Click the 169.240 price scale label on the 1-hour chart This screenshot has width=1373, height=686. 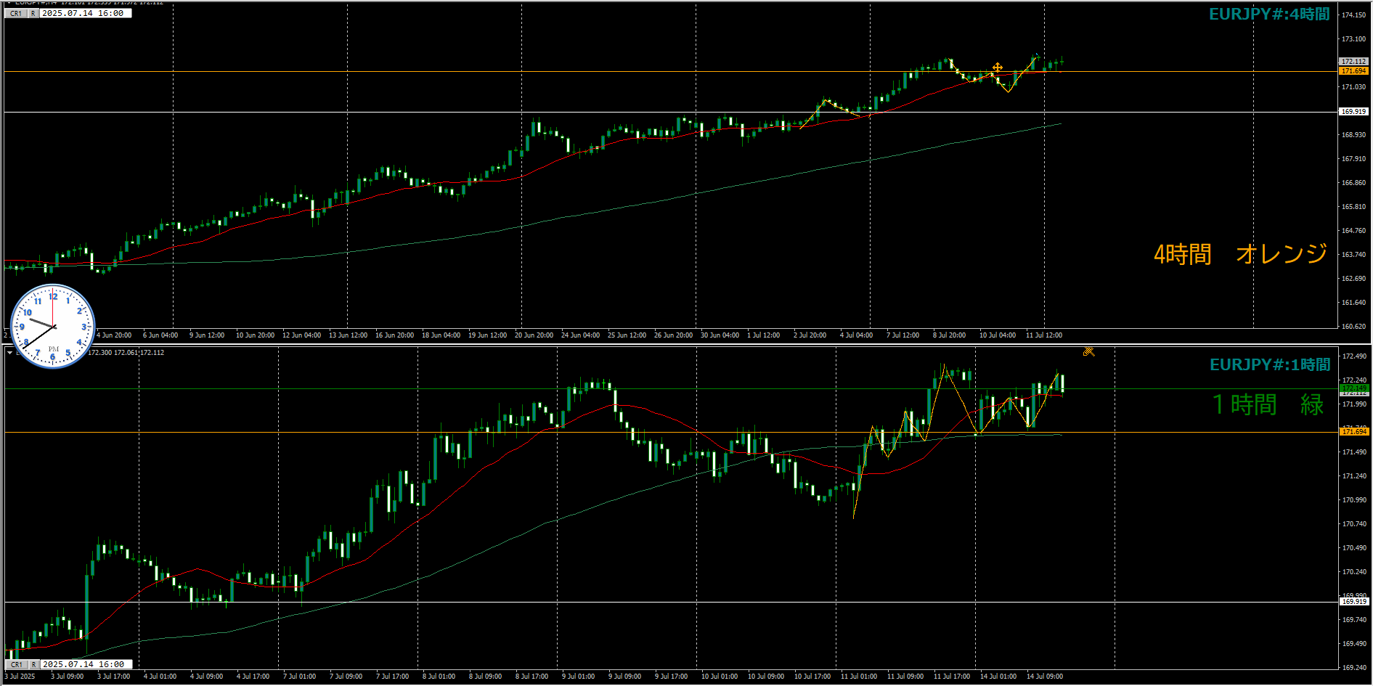click(1353, 668)
